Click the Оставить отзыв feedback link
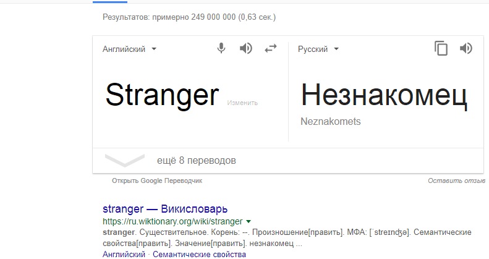This screenshot has width=489, height=259. point(456,180)
